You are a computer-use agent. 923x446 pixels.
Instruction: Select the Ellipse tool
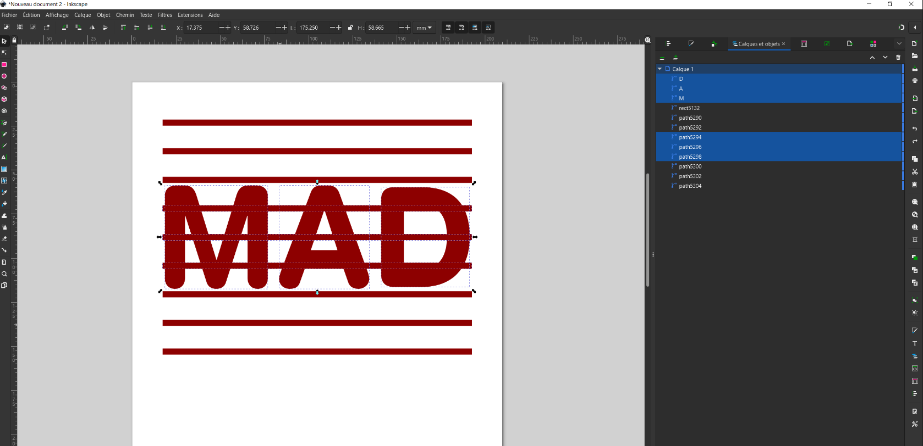coord(4,76)
